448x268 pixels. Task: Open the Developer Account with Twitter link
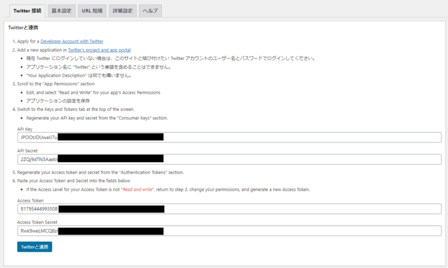(72, 41)
